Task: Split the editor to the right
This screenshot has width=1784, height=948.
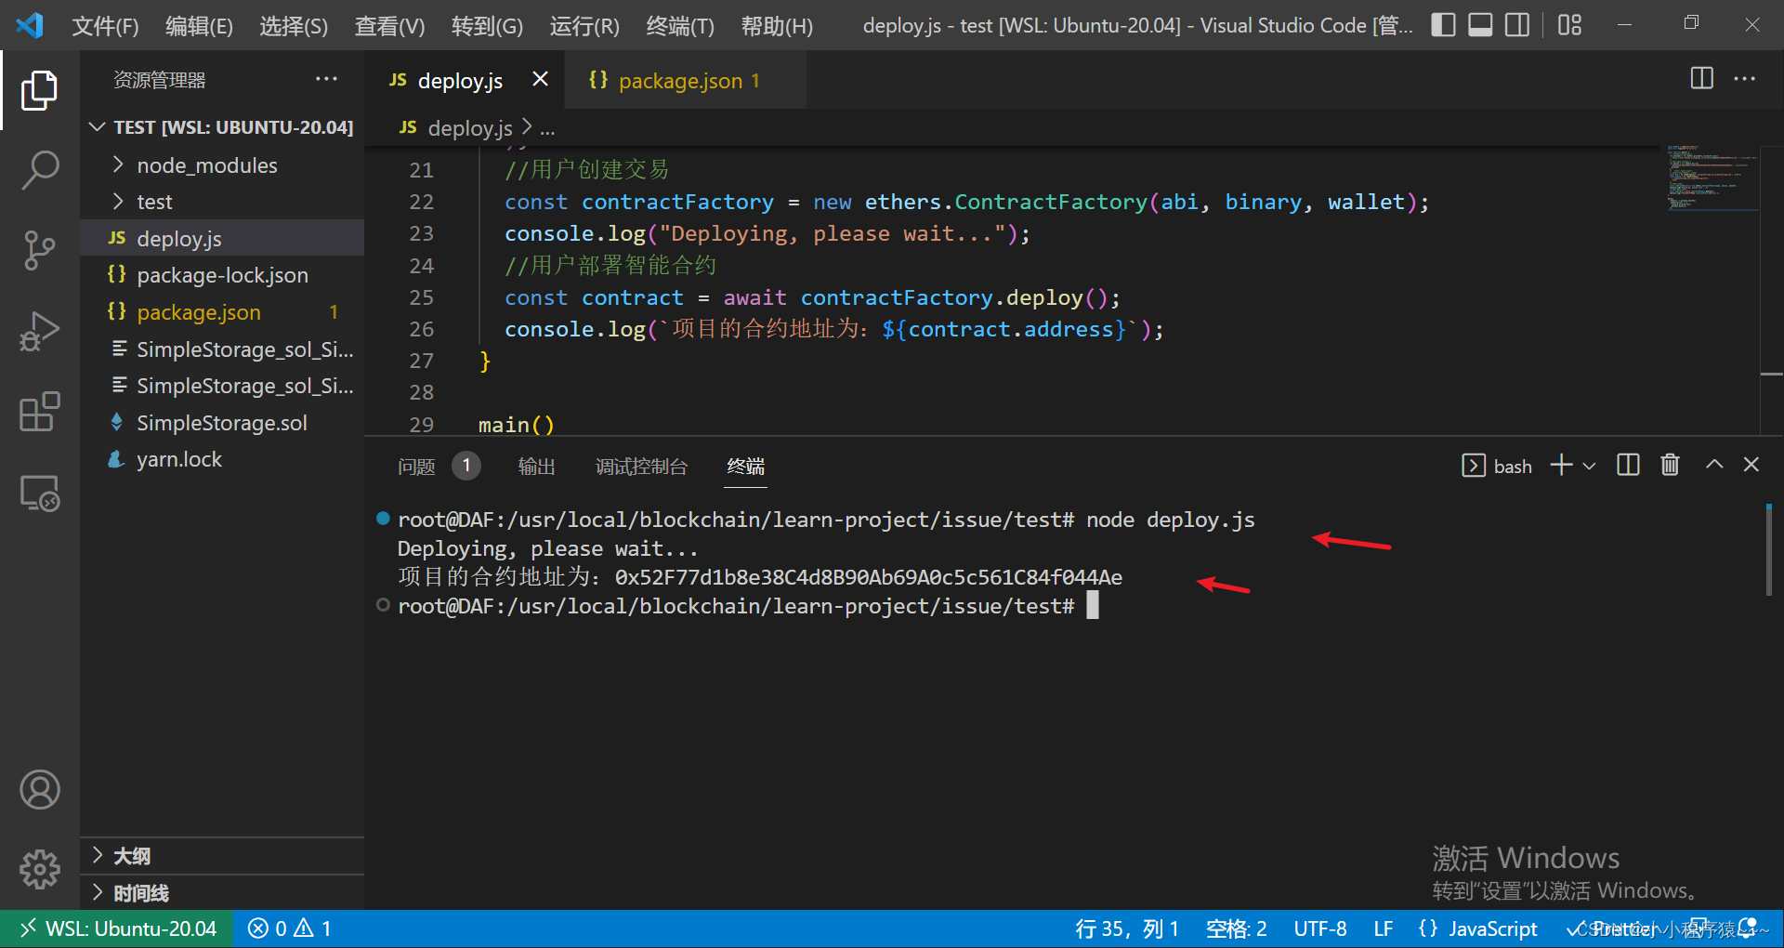Action: coord(1701,79)
